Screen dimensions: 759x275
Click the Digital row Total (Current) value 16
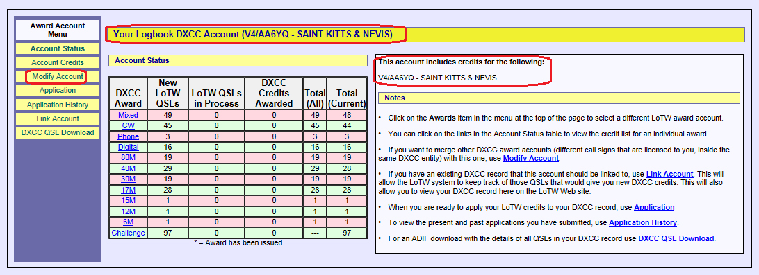coord(347,147)
